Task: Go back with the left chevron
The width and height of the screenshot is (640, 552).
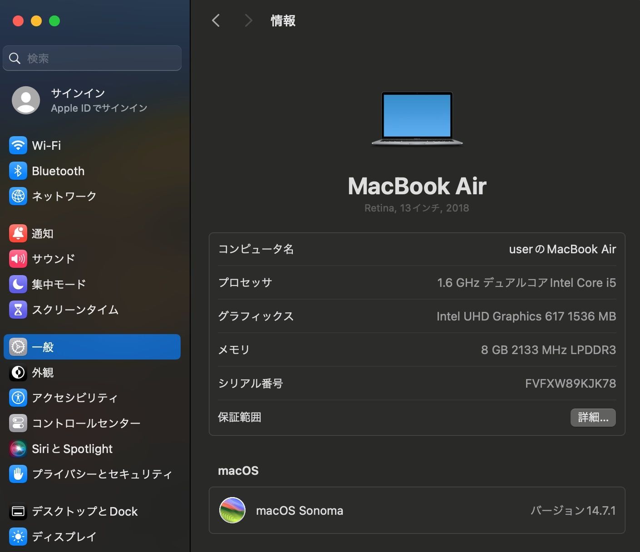Action: click(216, 20)
